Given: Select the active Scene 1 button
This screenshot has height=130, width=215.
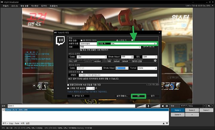Looking at the screenshot, I should (x=178, y=110).
